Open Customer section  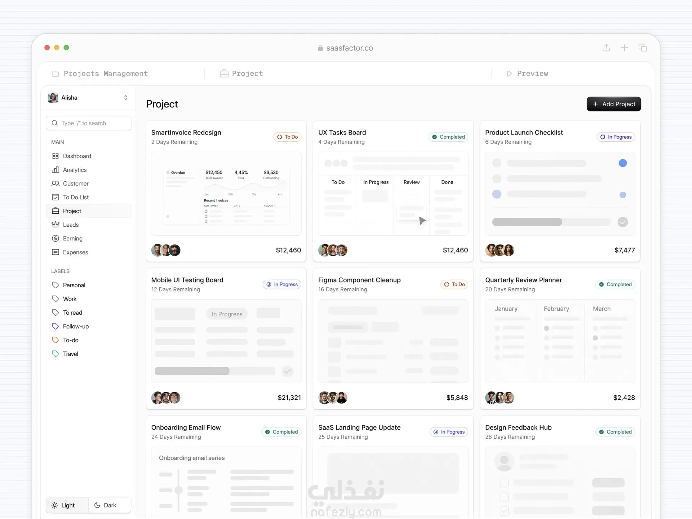coord(89,183)
